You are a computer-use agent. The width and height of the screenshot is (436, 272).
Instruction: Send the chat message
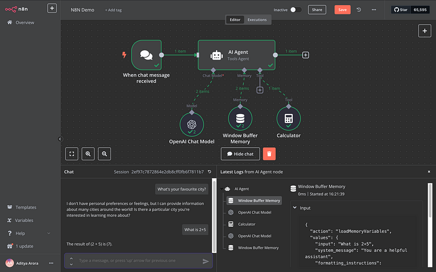pyautogui.click(x=206, y=261)
